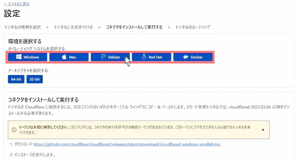Dismiss the token warning with X
This screenshot has height=159, width=296.
pos(263,130)
